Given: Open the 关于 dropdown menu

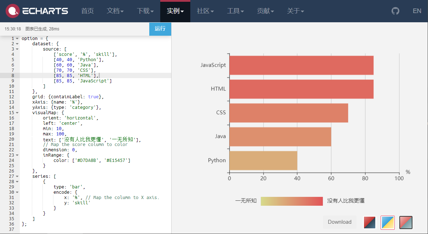Looking at the screenshot, I should coord(296,11).
